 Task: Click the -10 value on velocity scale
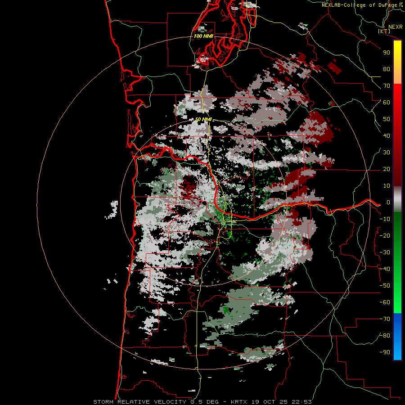click(385, 219)
